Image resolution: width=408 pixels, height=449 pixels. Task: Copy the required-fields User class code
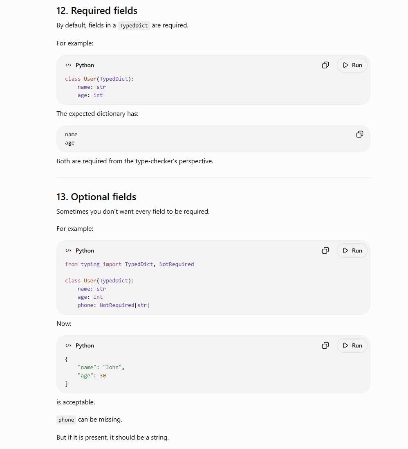pyautogui.click(x=325, y=65)
